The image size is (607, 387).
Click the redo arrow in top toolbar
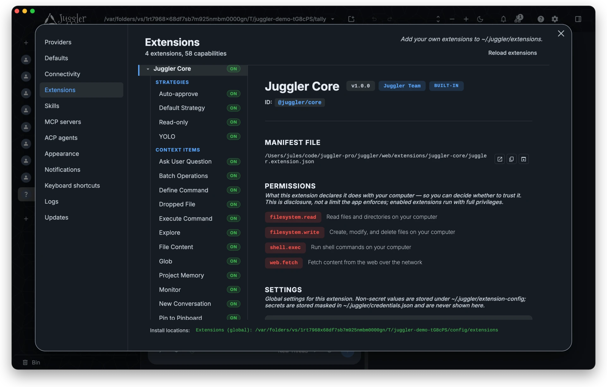coord(390,19)
